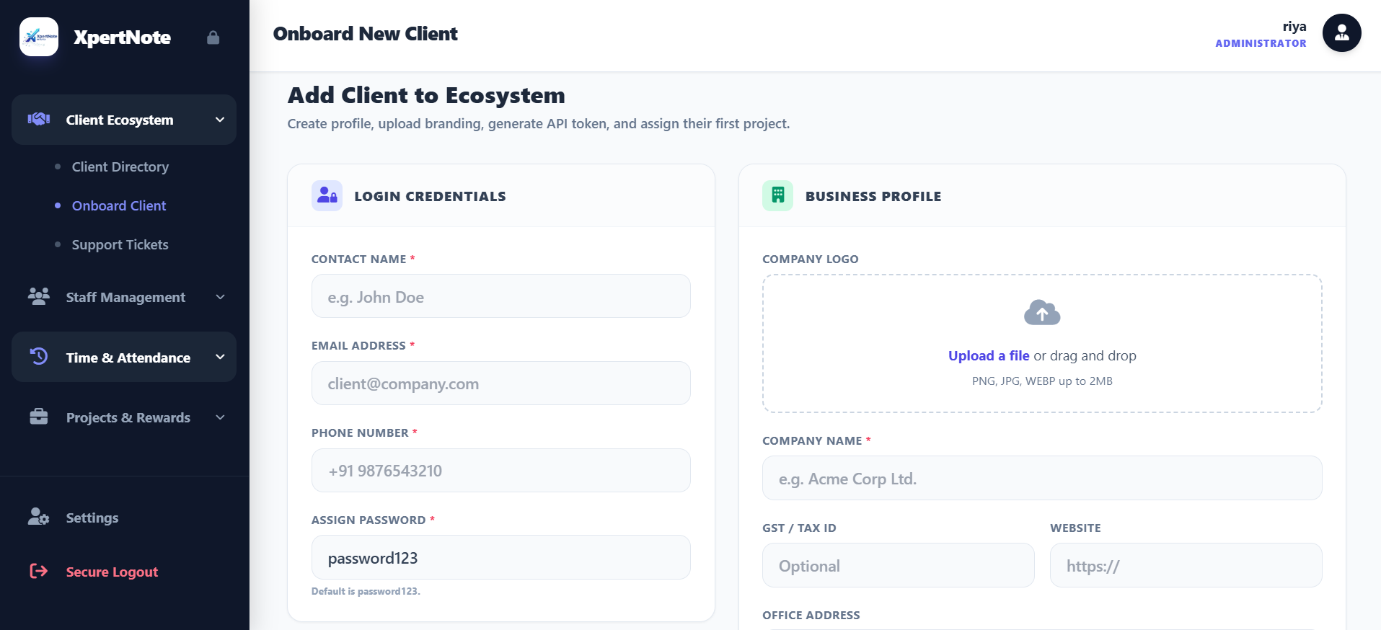Click the handshake Client Ecosystem icon
Viewport: 1381px width, 630px height.
tap(39, 119)
